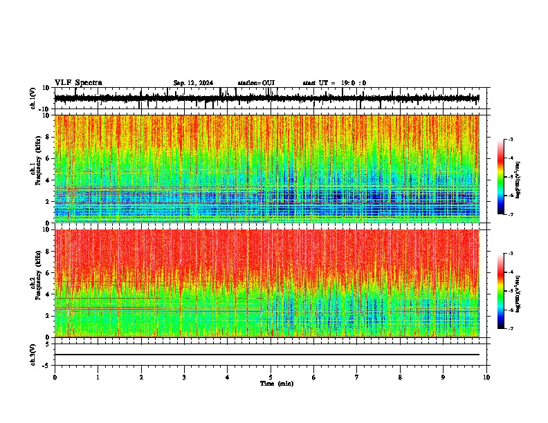Click inside the ch.2 spectrogram plot
This screenshot has height=423, width=548.
[266, 283]
